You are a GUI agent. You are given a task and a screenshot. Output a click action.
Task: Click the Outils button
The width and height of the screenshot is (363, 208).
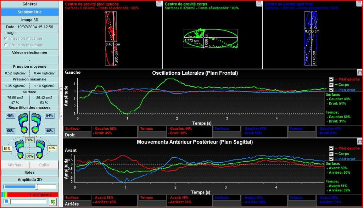click(x=44, y=165)
